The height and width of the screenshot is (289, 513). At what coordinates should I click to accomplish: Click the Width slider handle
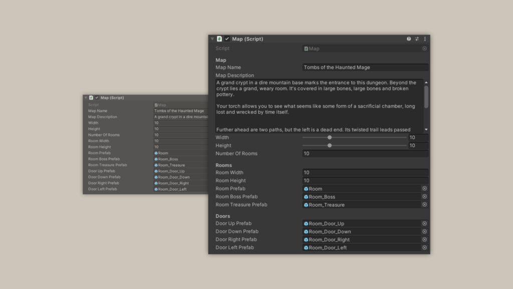(x=330, y=137)
